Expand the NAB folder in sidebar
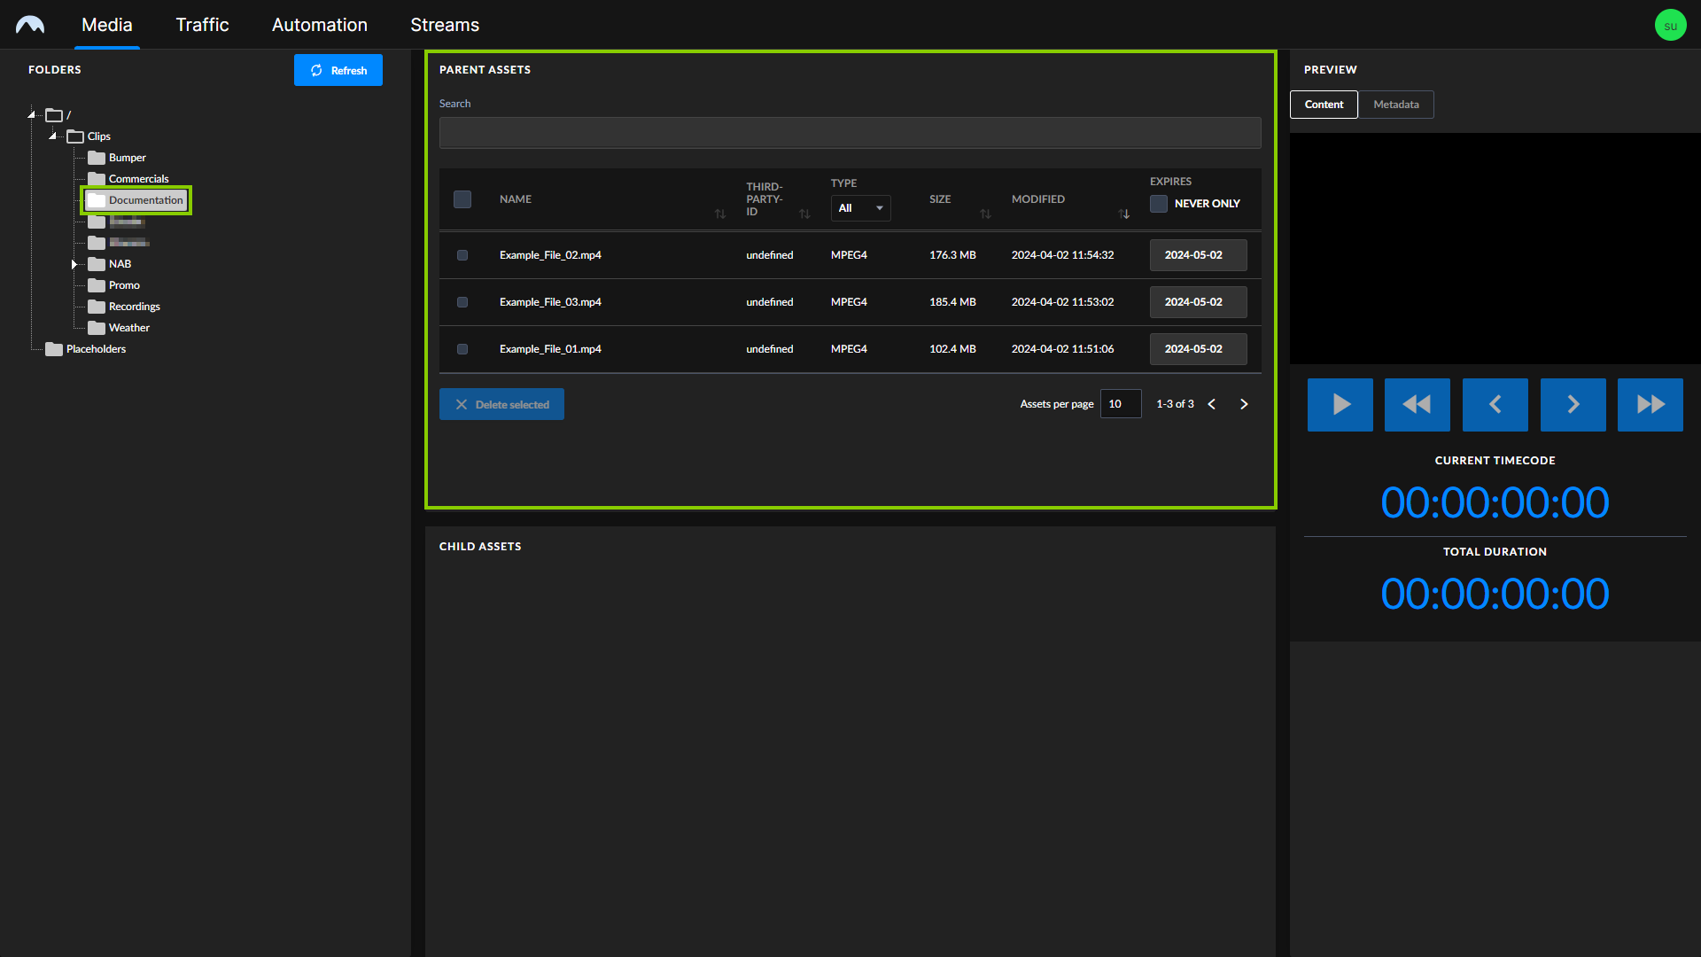The image size is (1701, 957). pyautogui.click(x=74, y=263)
